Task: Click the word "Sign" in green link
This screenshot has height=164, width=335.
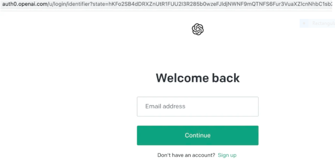Action: point(222,155)
